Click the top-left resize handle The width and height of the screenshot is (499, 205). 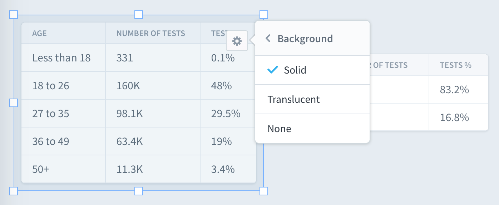pyautogui.click(x=13, y=15)
